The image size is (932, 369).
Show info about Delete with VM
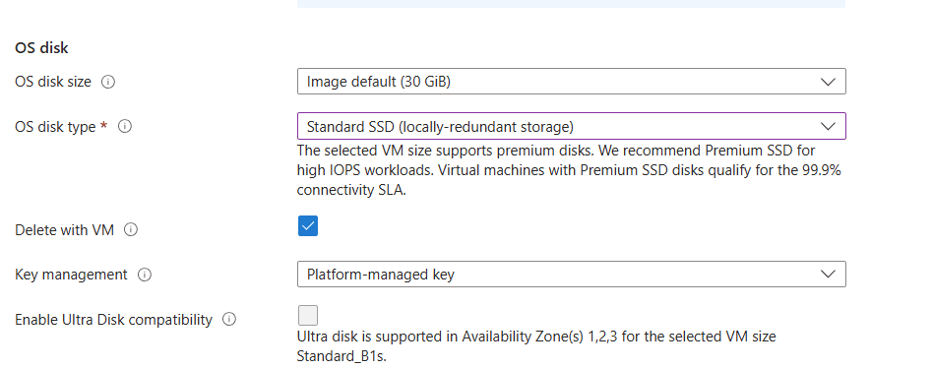point(131,230)
